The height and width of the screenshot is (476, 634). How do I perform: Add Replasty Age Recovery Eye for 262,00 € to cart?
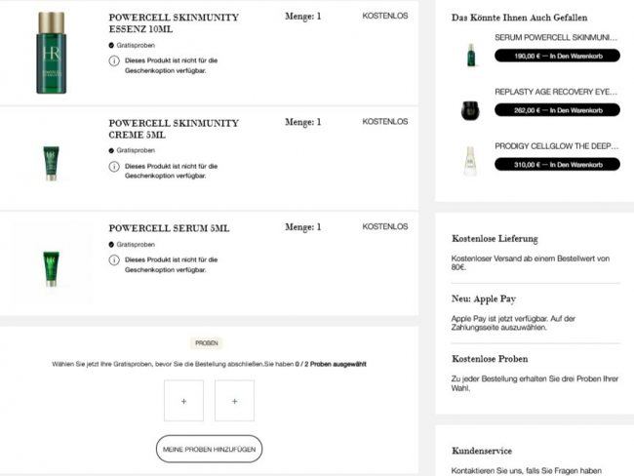click(557, 110)
